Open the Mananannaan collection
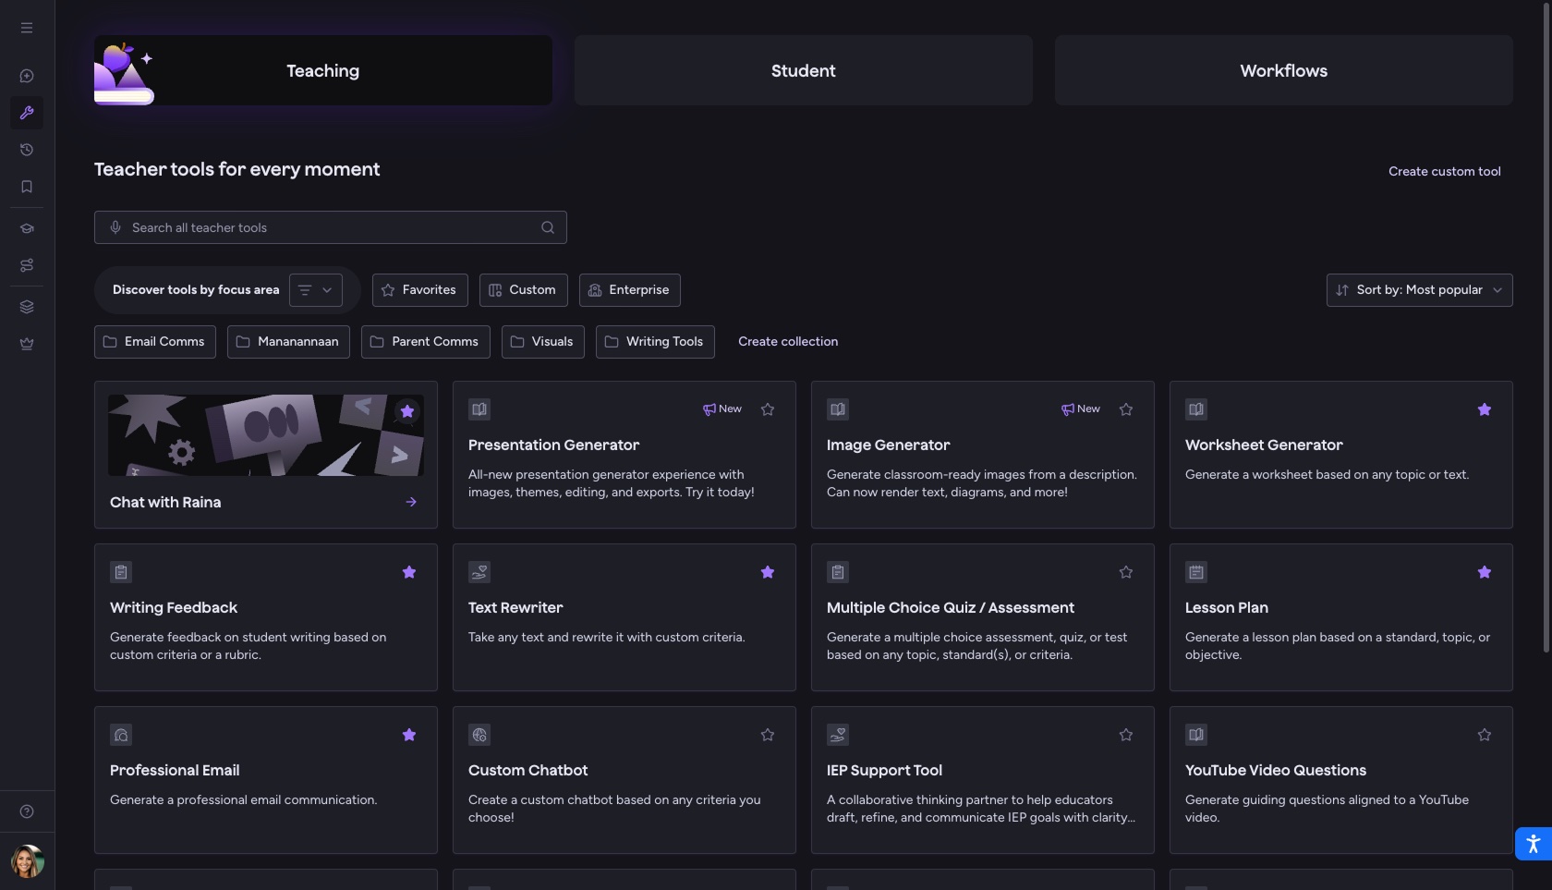Image resolution: width=1552 pixels, height=890 pixels. click(288, 342)
